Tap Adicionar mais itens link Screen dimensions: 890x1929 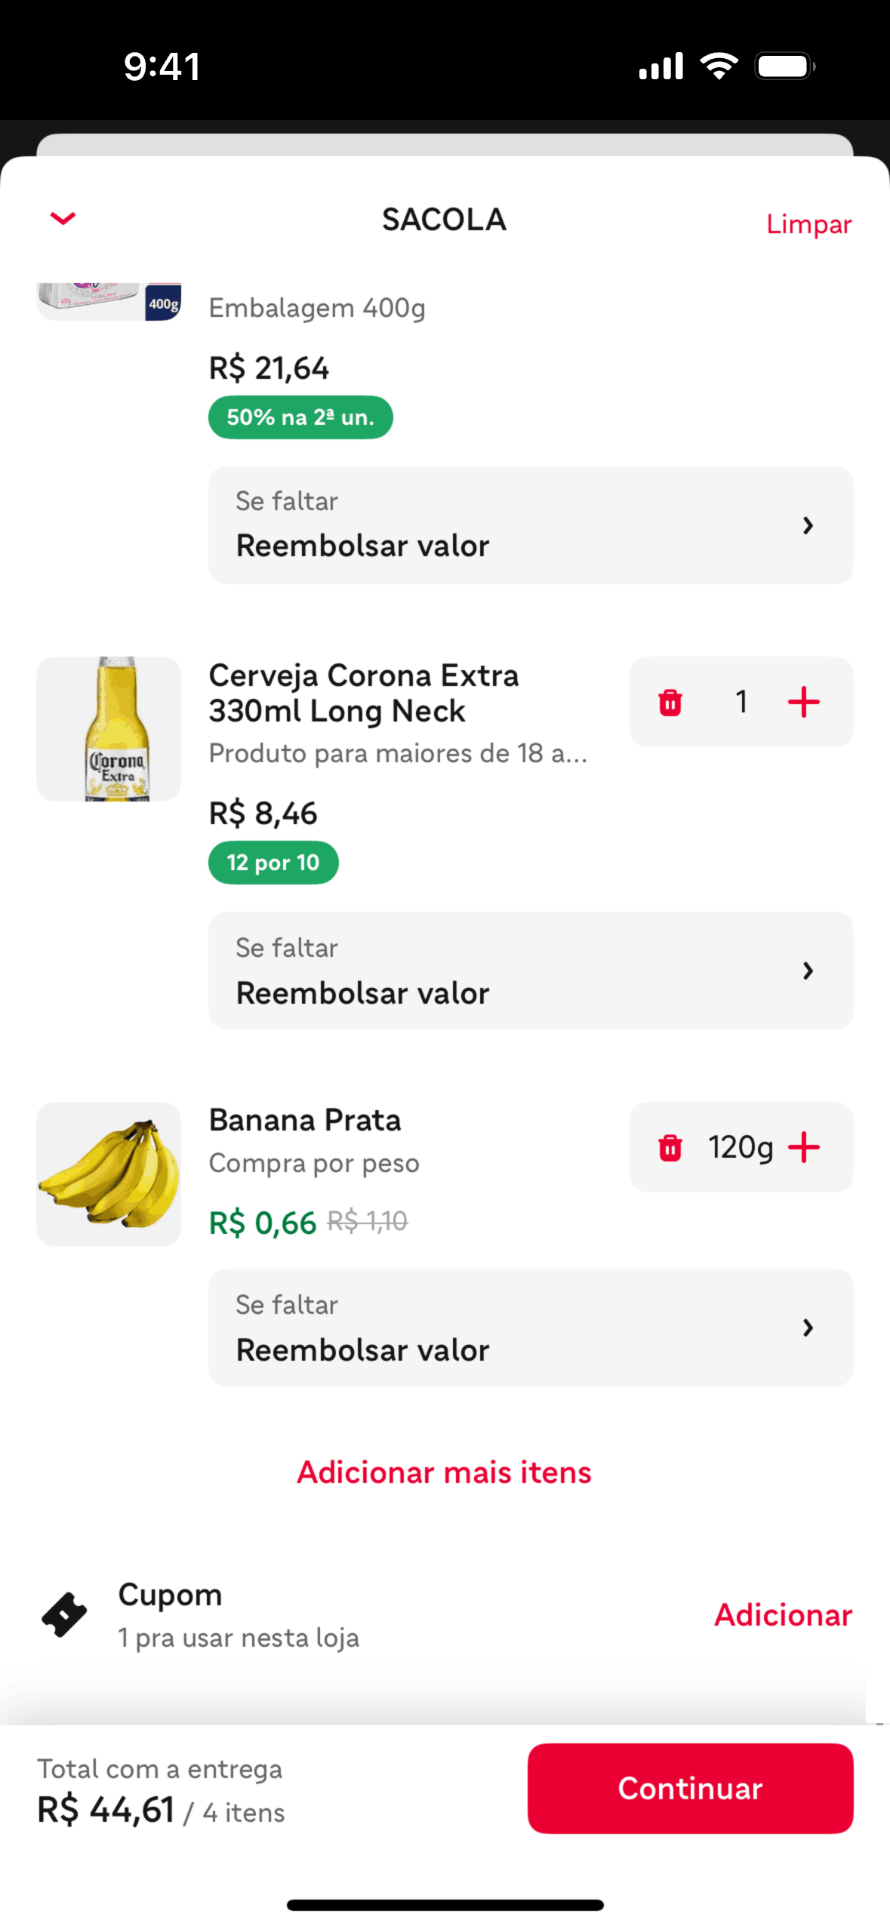click(x=444, y=1472)
